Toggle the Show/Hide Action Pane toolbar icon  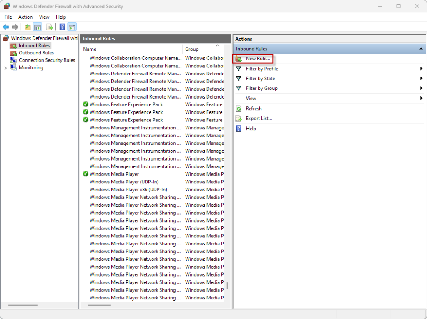(x=72, y=27)
